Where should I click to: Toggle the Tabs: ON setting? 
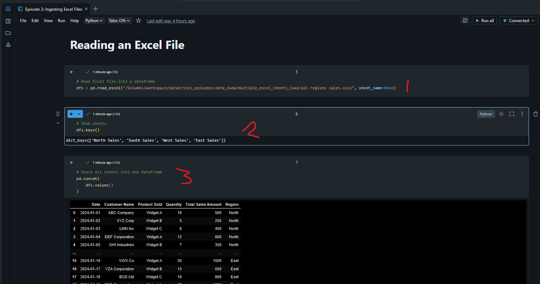coord(120,20)
